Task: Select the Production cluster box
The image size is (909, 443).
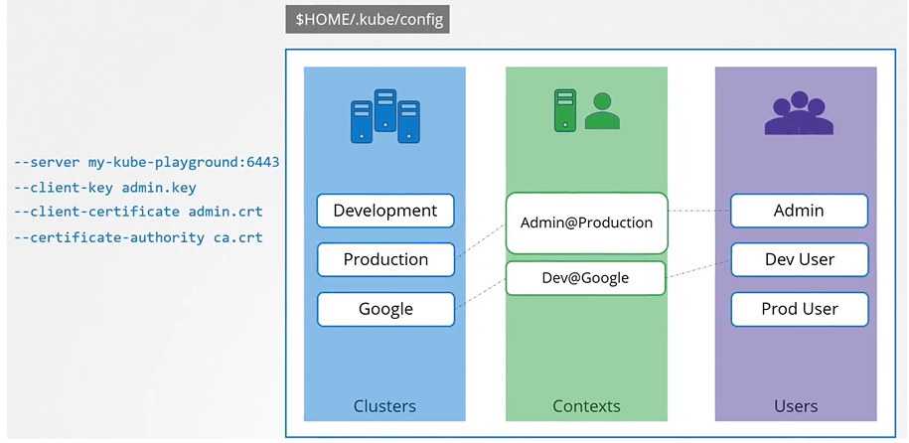Action: (x=385, y=259)
